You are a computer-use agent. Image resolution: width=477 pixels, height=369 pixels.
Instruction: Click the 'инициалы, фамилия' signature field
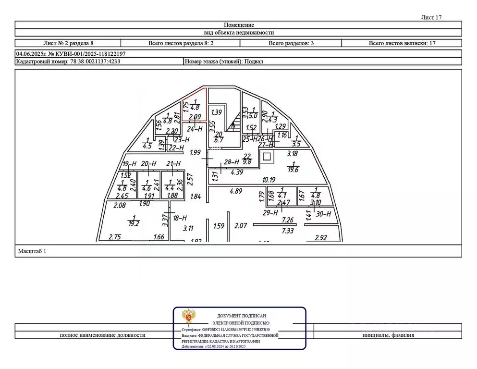click(388, 335)
